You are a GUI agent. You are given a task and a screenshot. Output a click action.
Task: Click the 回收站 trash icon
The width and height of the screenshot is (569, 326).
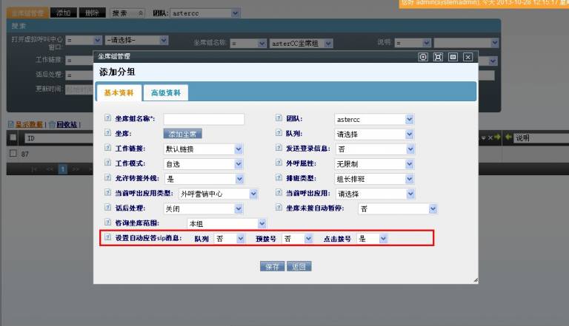(52, 124)
